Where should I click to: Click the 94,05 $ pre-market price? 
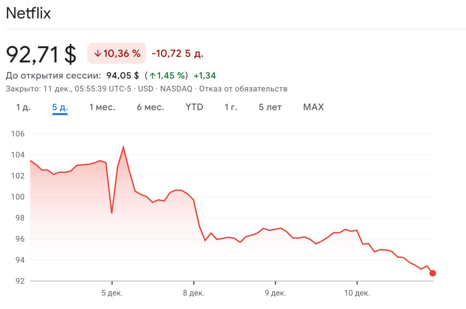click(x=123, y=76)
